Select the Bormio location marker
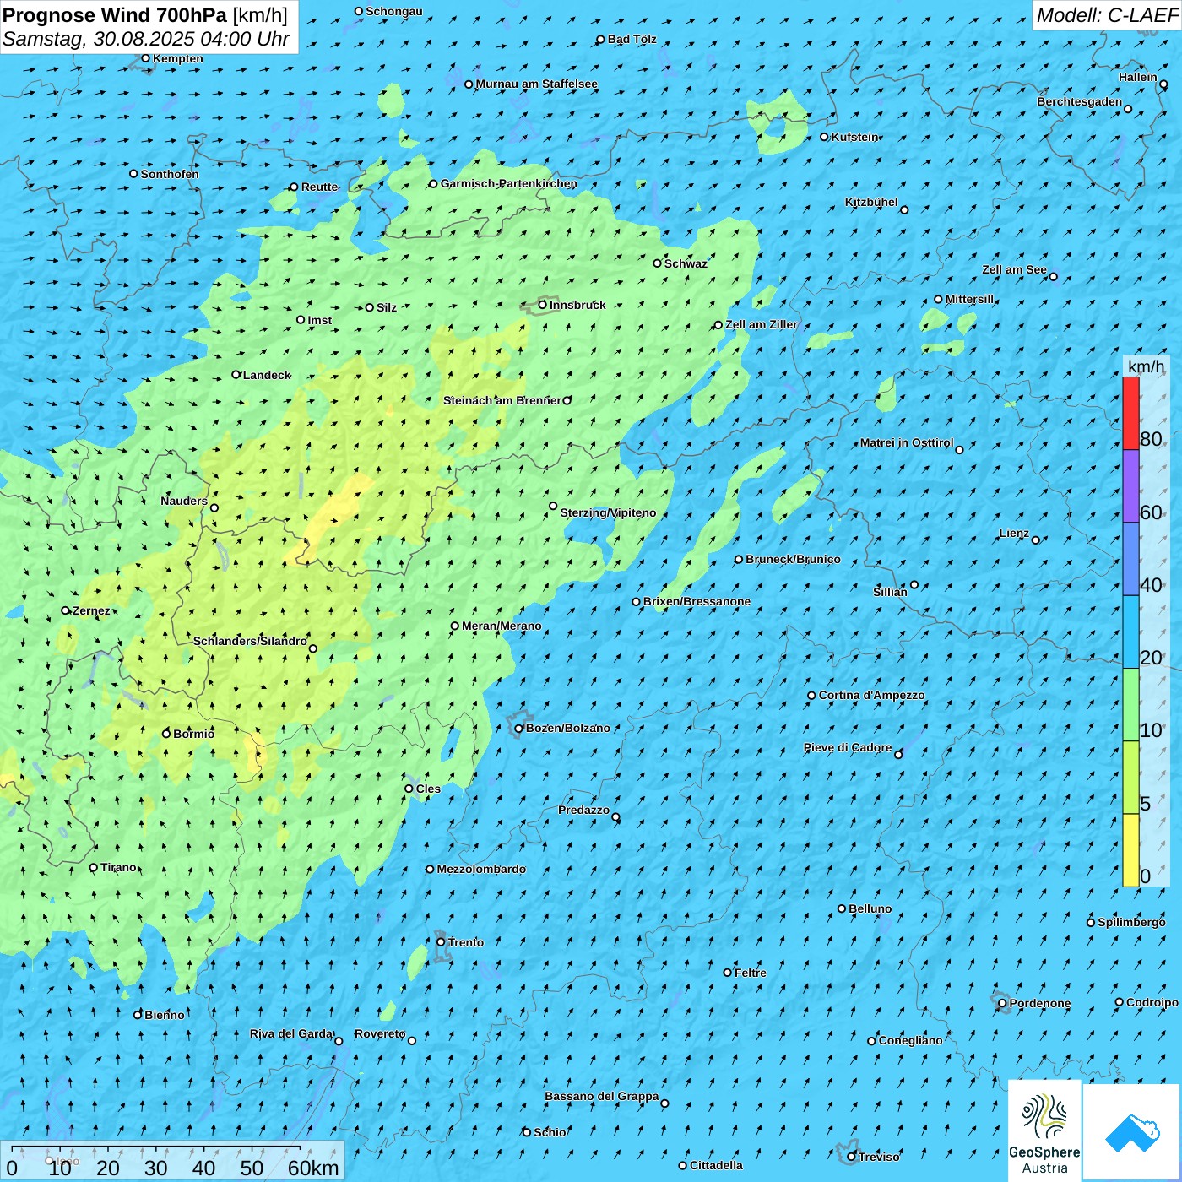The height and width of the screenshot is (1182, 1182). click(166, 734)
